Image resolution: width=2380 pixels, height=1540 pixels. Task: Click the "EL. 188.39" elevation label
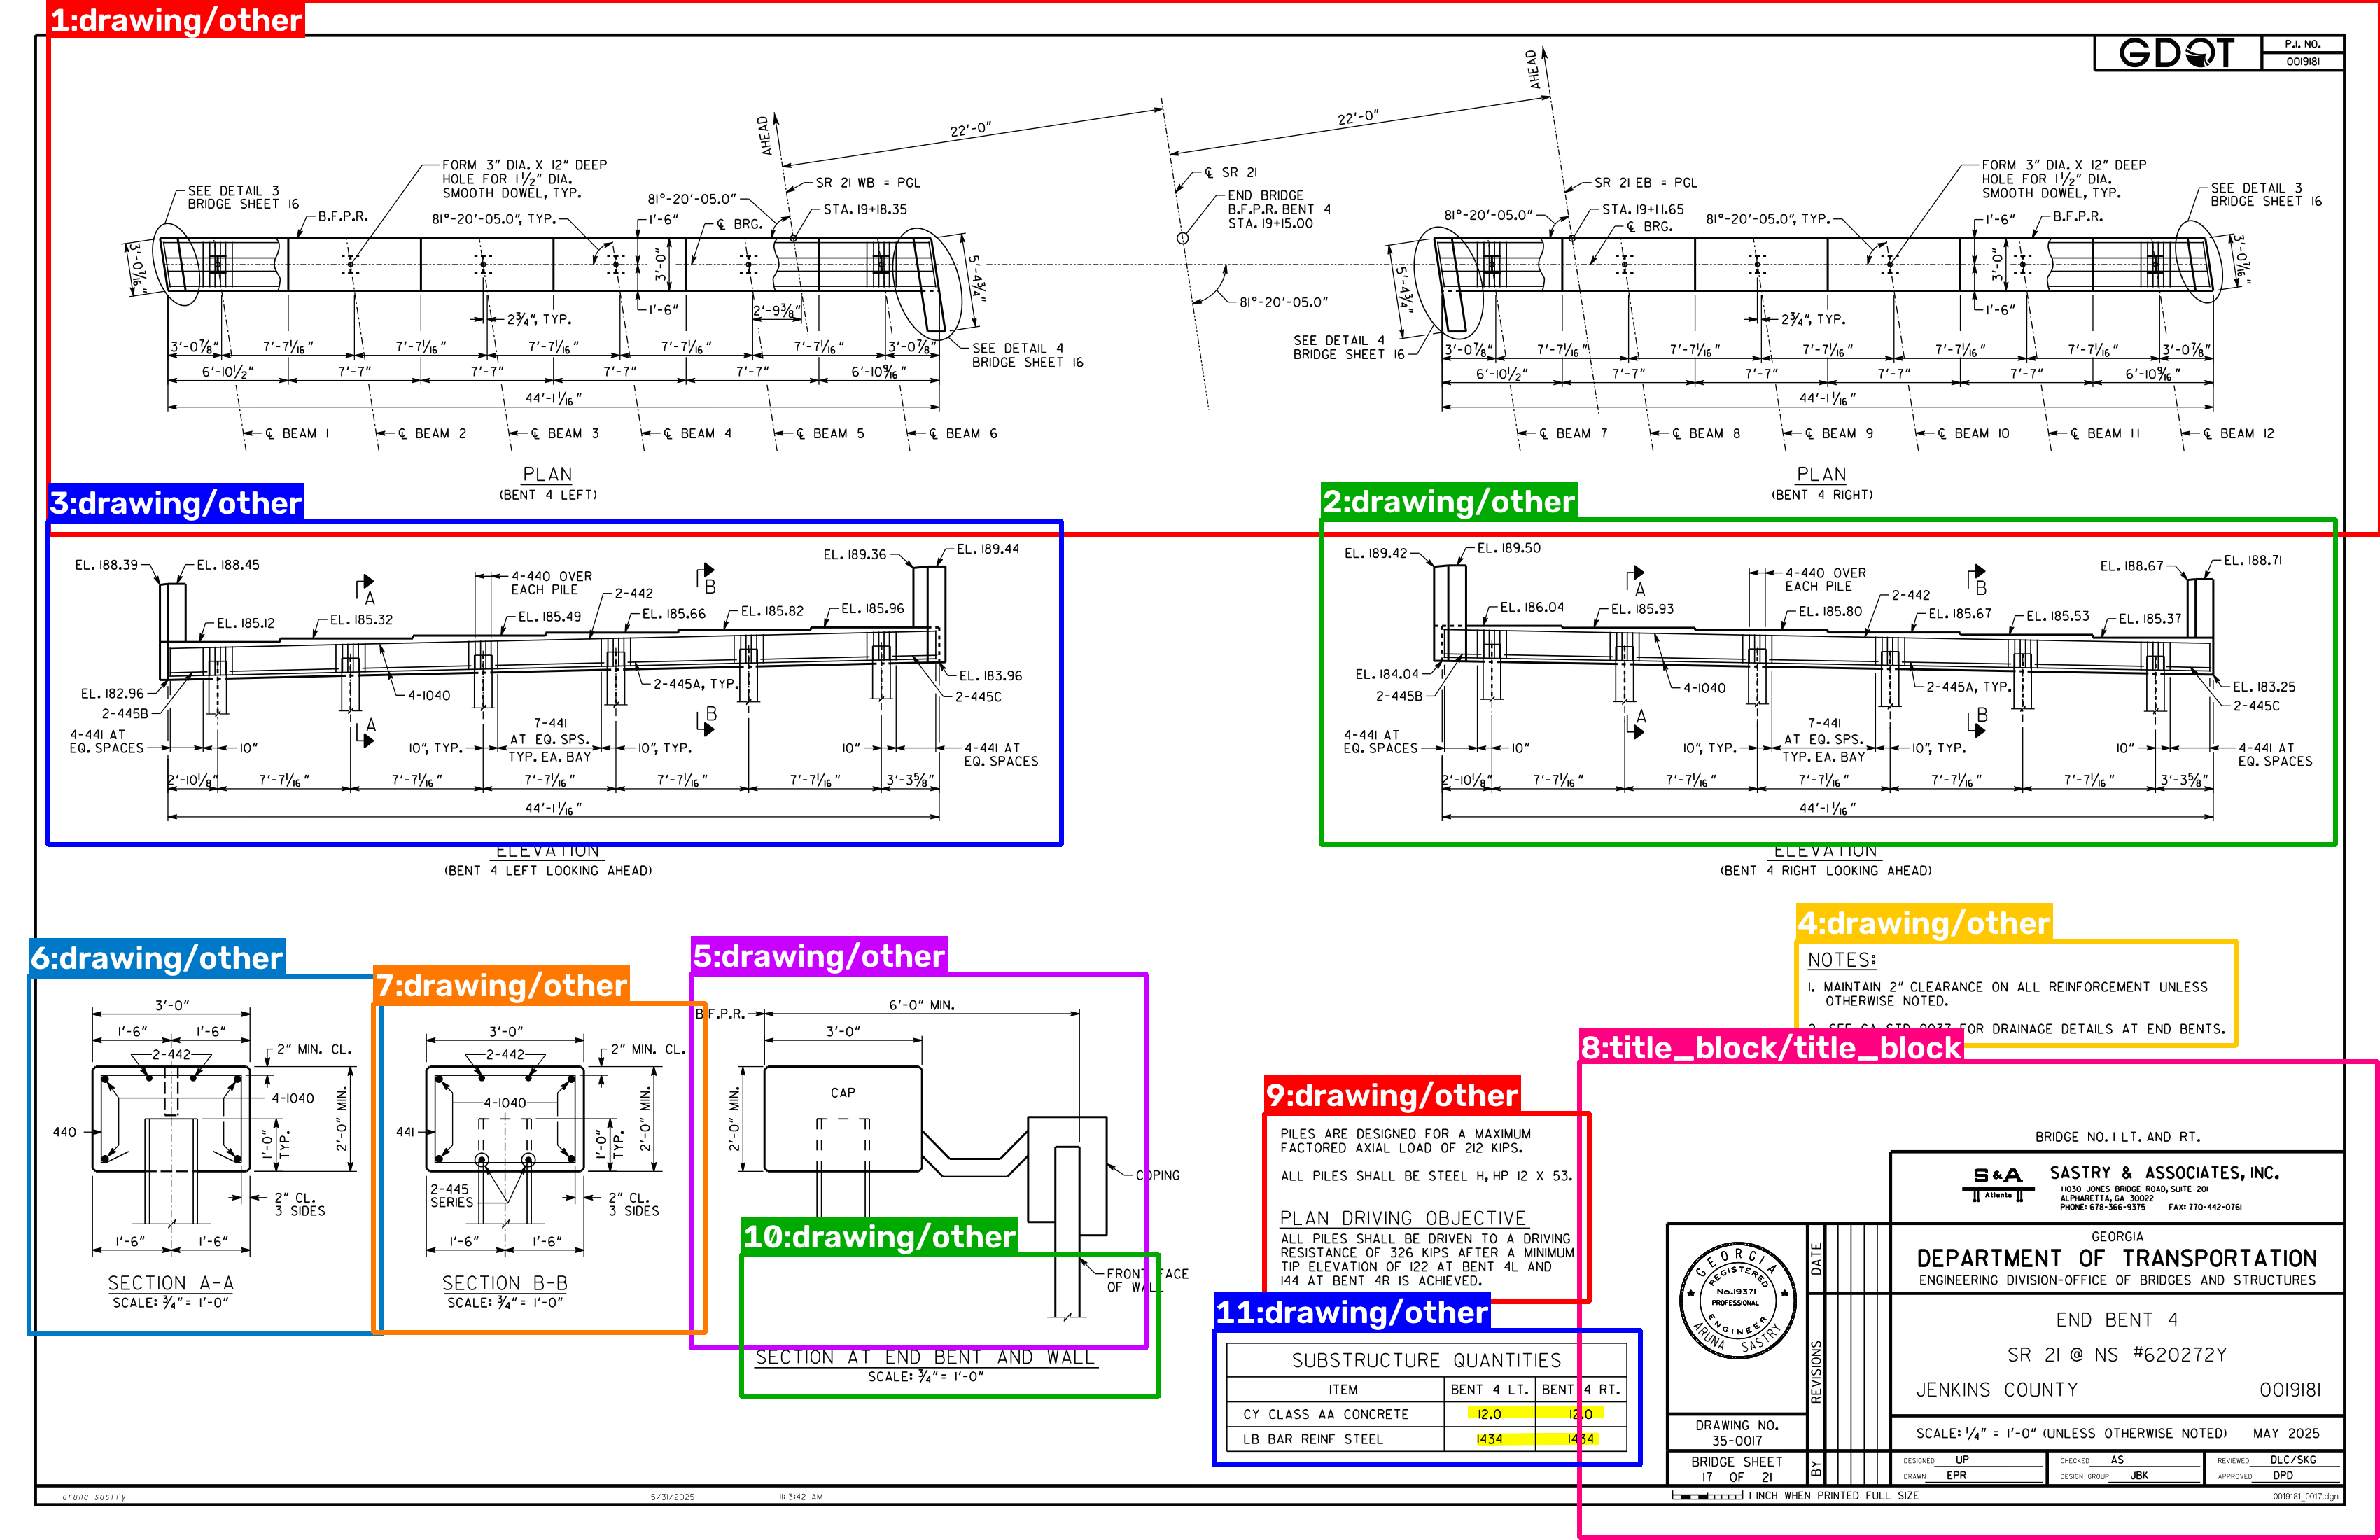click(106, 565)
